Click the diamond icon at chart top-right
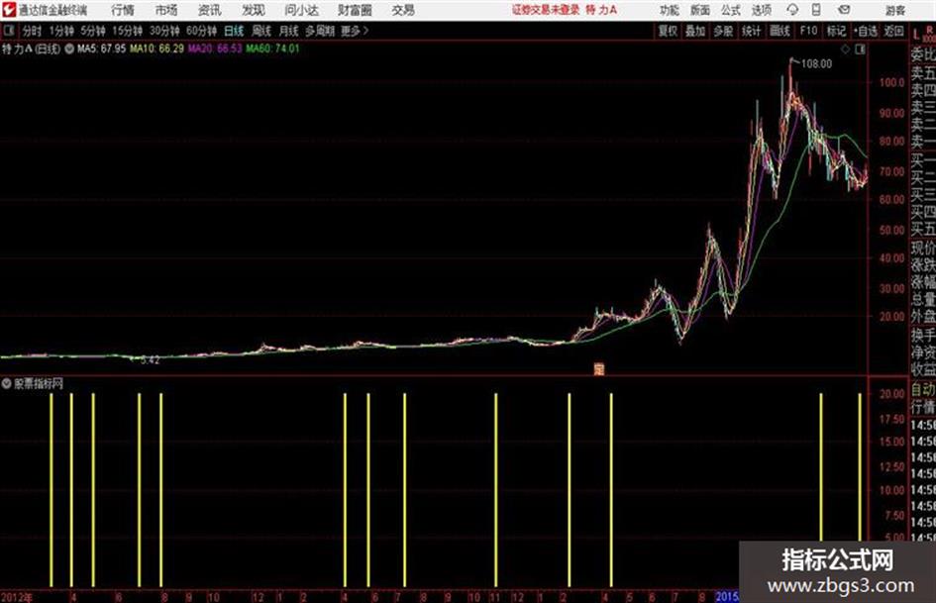 click(845, 50)
